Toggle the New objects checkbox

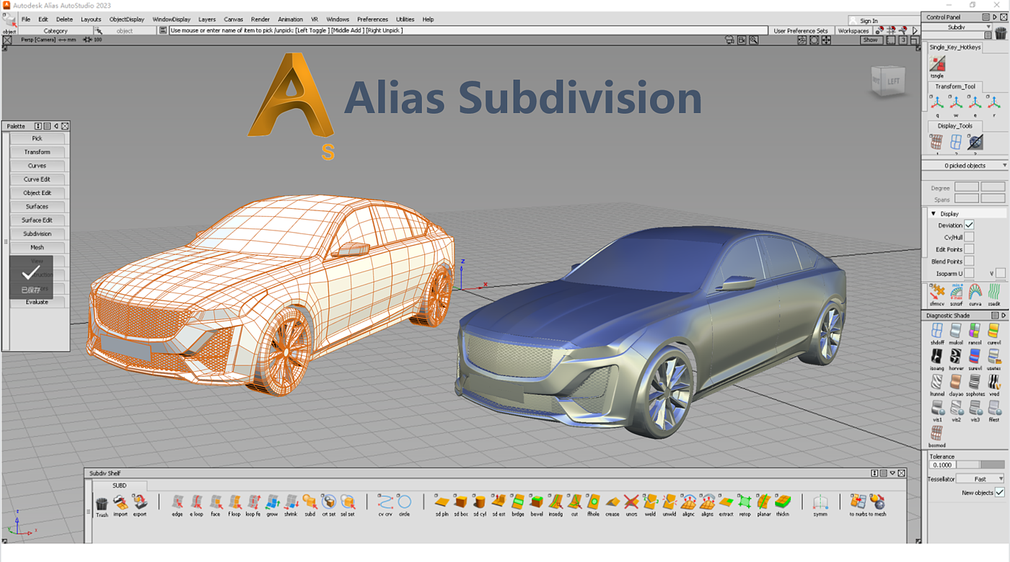(x=999, y=493)
